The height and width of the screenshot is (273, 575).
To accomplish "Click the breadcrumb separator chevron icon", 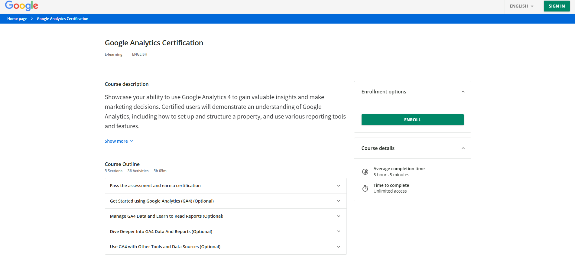I will pos(32,19).
